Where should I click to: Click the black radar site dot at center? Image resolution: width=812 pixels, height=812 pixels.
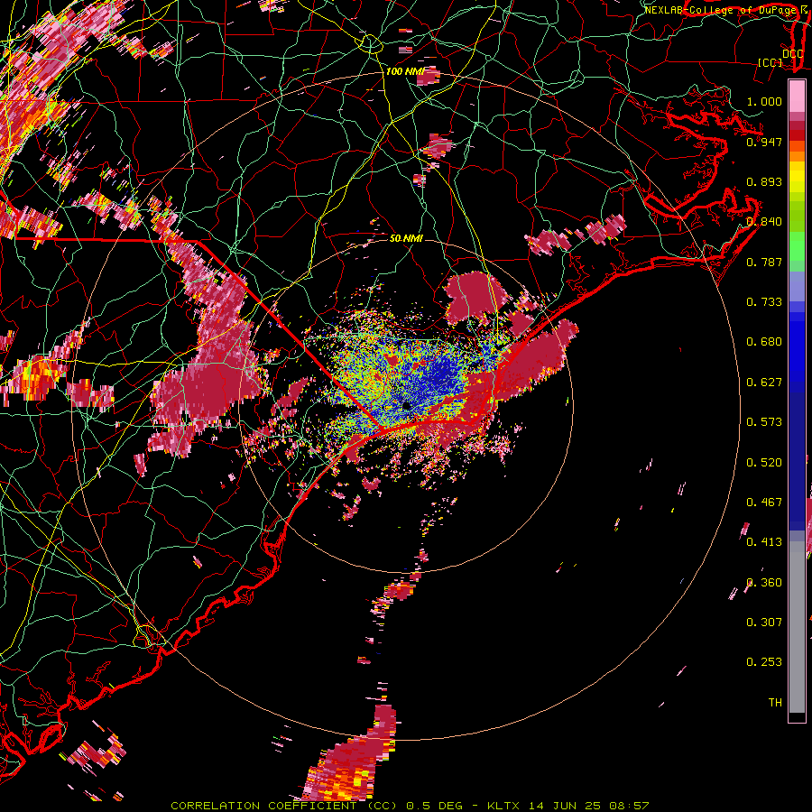pos(407,406)
